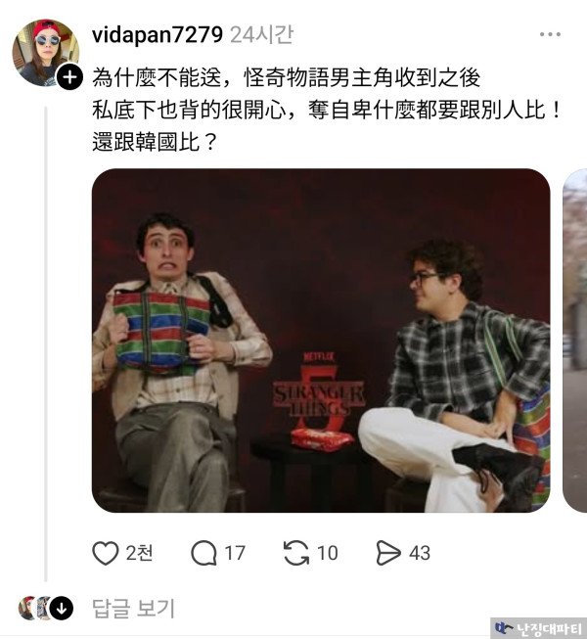The image size is (587, 639).
Task: Click the 24시간 post timestamp
Action: pos(261,34)
